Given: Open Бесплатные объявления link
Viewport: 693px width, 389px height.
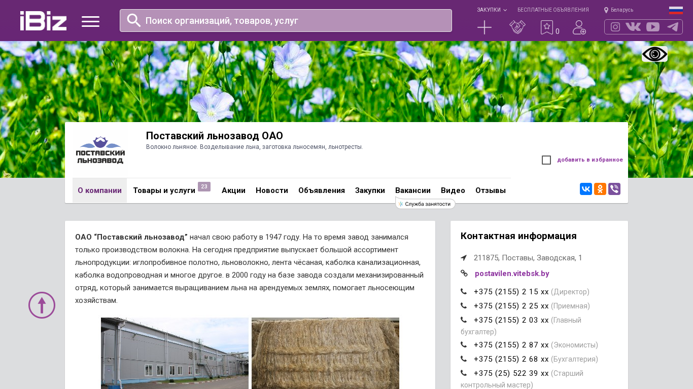Looking at the screenshot, I should click(553, 10).
